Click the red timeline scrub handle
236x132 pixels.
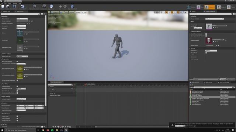[x=85, y=85]
